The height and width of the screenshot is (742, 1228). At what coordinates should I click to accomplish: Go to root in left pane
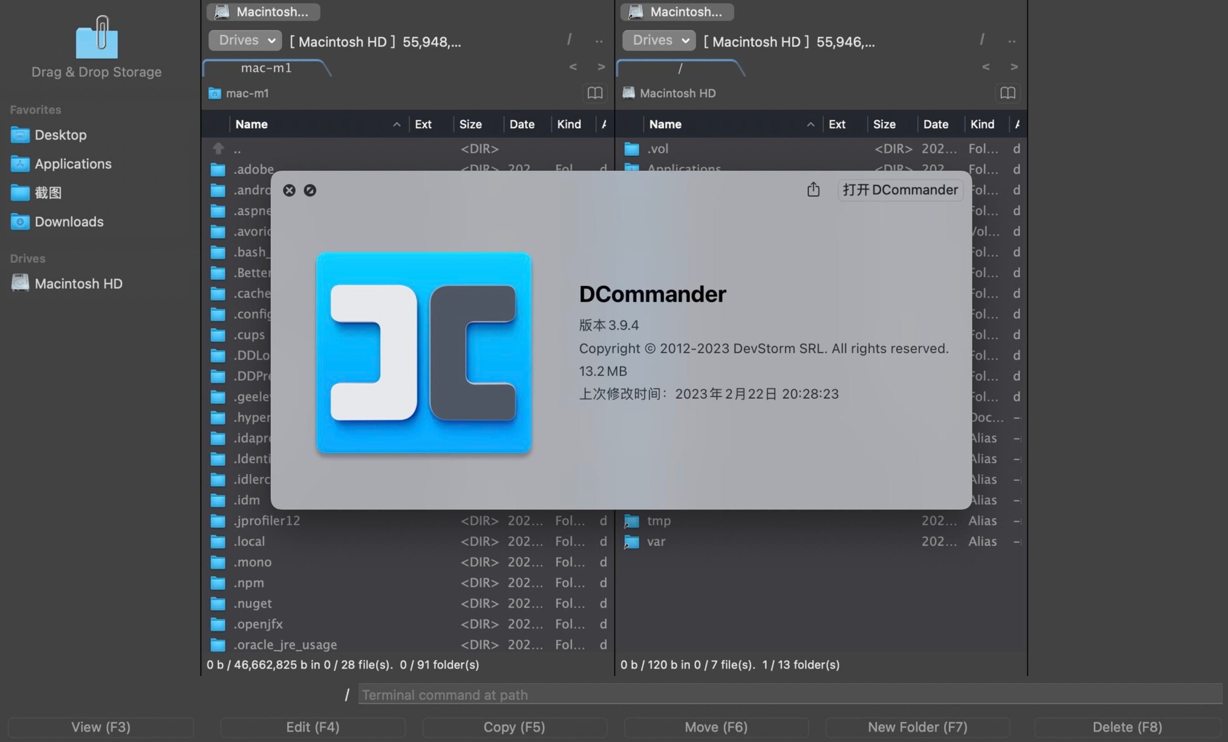569,40
